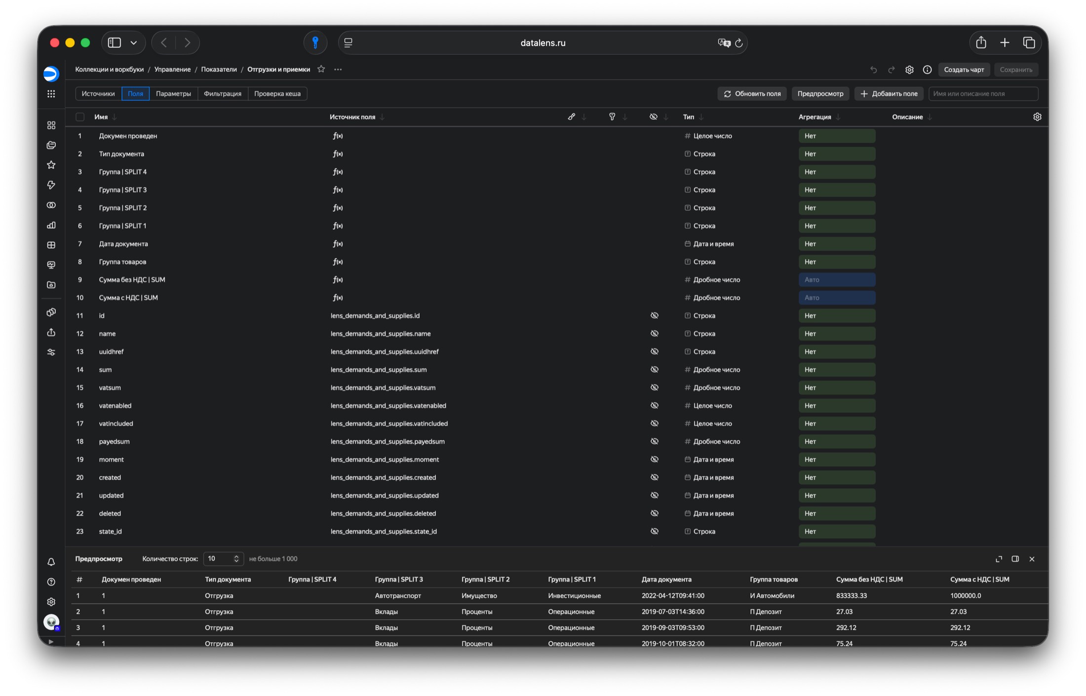Add dataset to favorites with star
This screenshot has width=1086, height=696.
tap(321, 69)
